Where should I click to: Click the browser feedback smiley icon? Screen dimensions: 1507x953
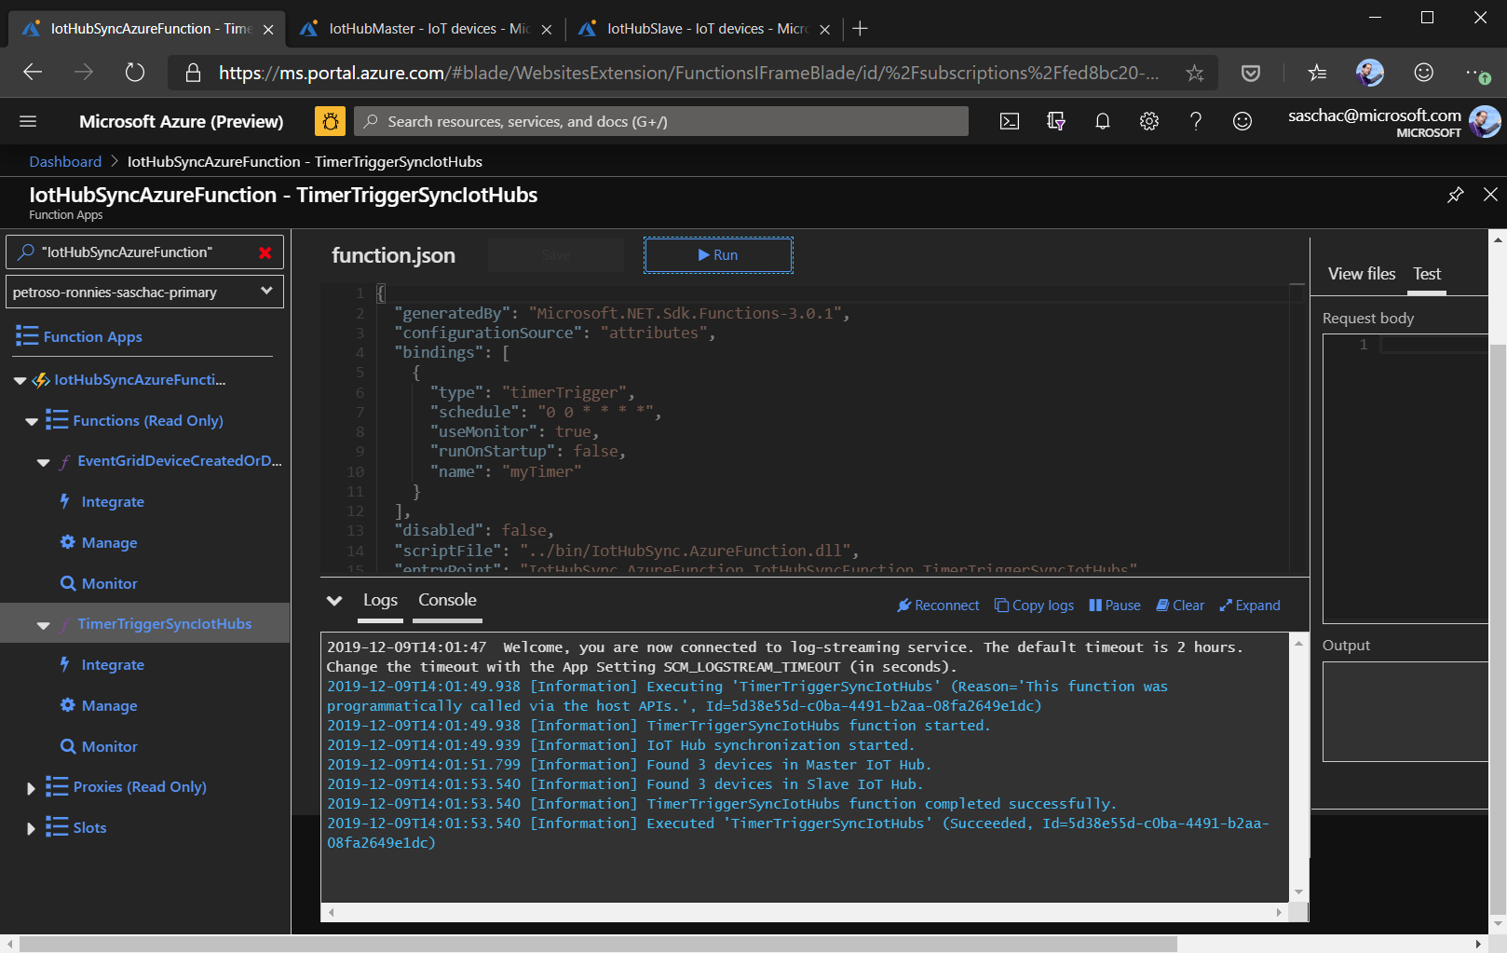click(1423, 73)
